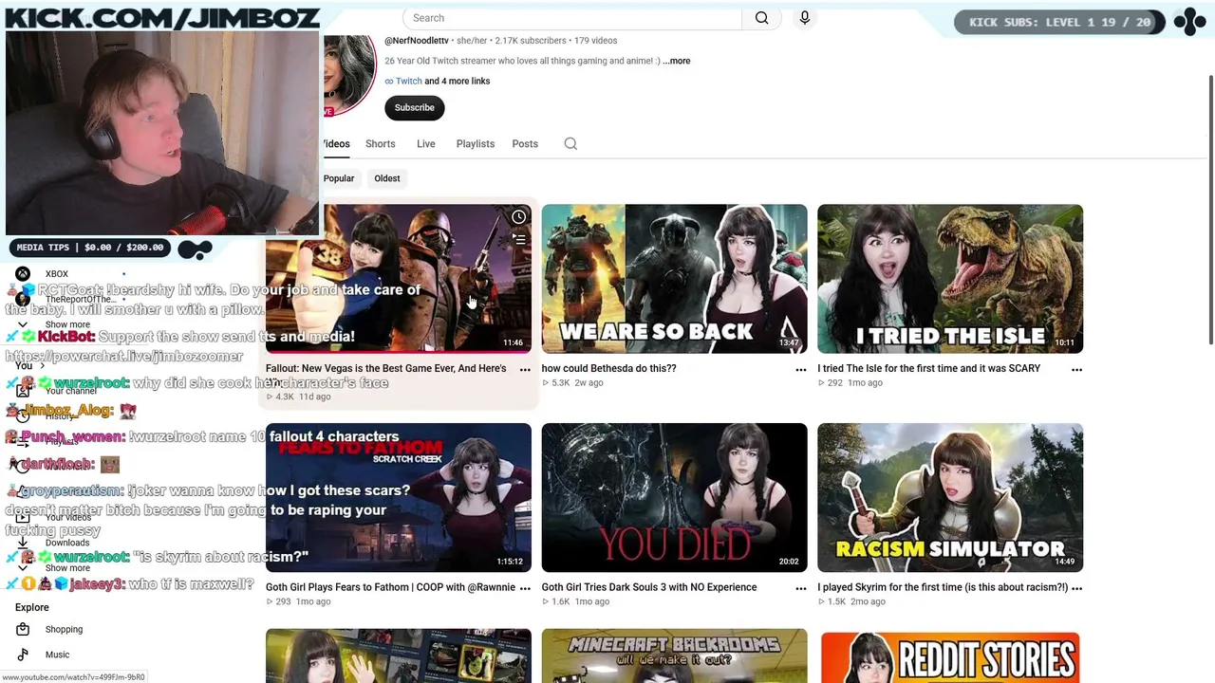Open options menu for Skyrim video
This screenshot has width=1215, height=683.
(x=1076, y=588)
